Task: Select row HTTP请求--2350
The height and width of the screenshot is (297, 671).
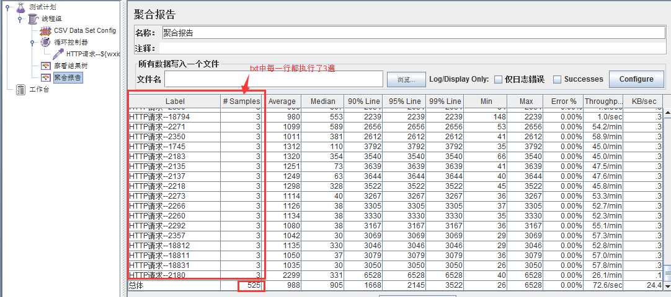Action: pyautogui.click(x=396, y=137)
